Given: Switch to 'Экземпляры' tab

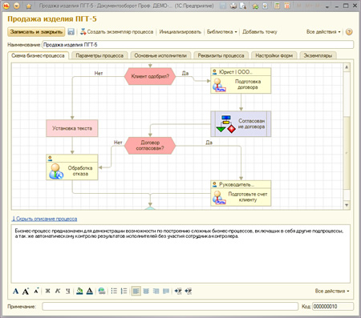Looking at the screenshot, I should [318, 55].
